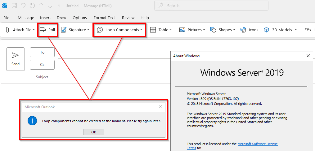Open the Loop Components button
Screen dimensions: 315x151
pyautogui.click(x=120, y=30)
